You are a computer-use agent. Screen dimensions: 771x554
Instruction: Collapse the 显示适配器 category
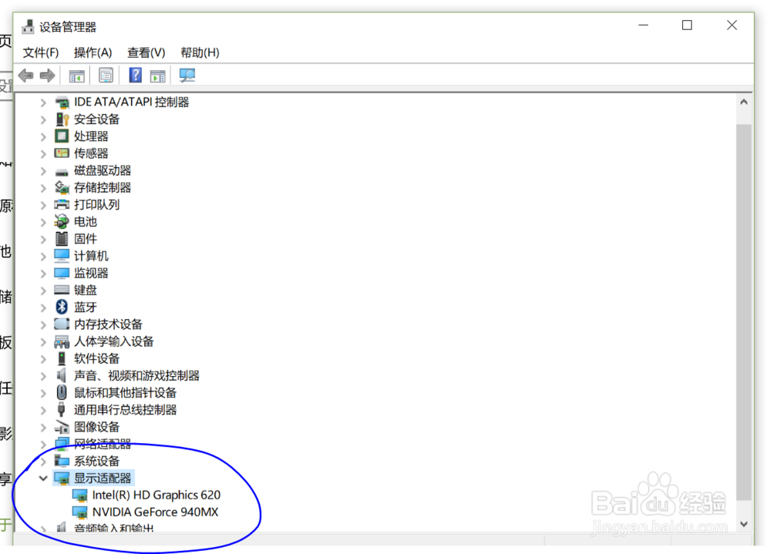[x=43, y=478]
